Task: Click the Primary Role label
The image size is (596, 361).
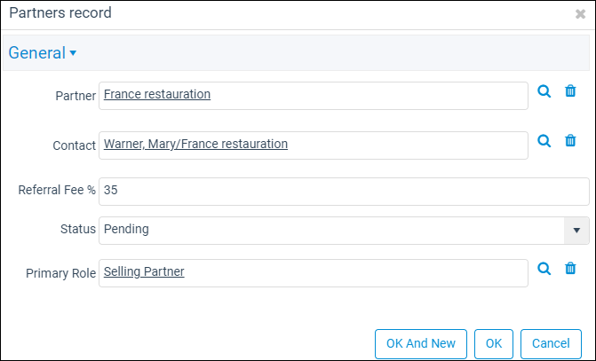Action: point(60,273)
